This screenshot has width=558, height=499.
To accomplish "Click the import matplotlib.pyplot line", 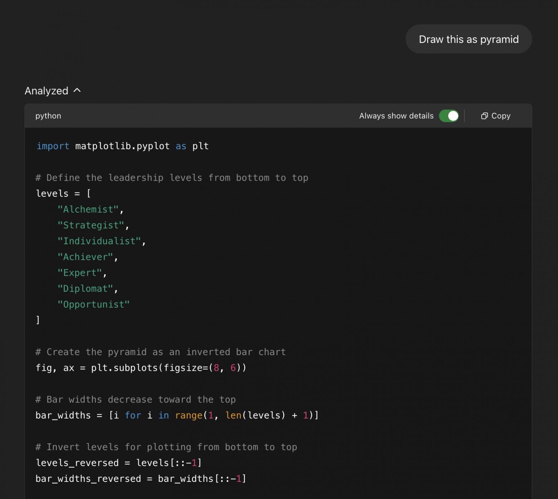I will tap(122, 146).
